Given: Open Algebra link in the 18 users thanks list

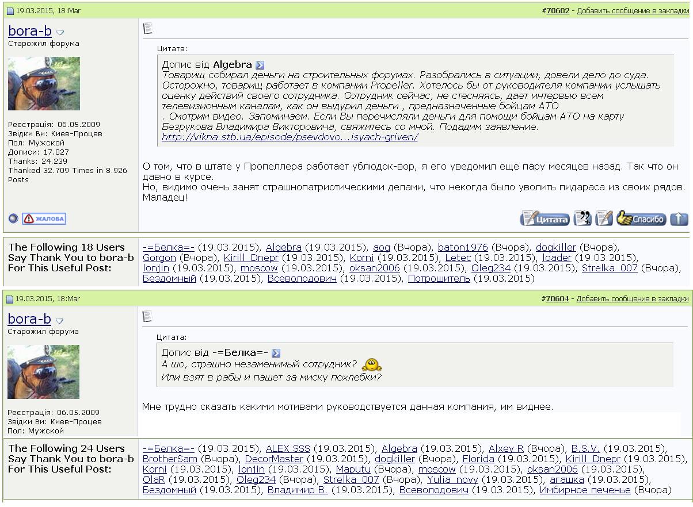Looking at the screenshot, I should [x=284, y=248].
